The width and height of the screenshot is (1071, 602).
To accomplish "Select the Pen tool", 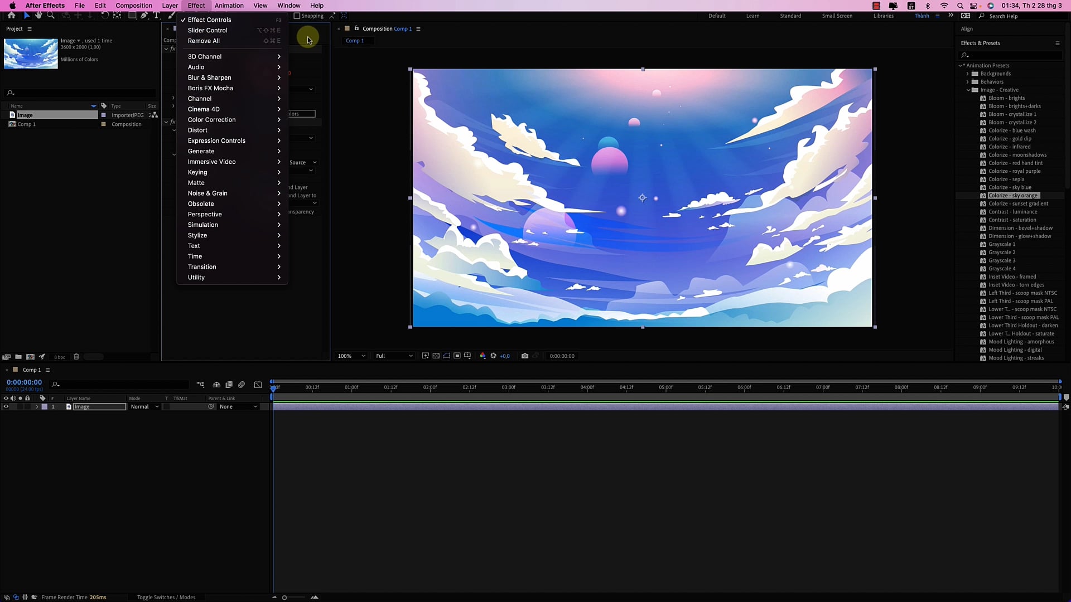I will tap(144, 16).
